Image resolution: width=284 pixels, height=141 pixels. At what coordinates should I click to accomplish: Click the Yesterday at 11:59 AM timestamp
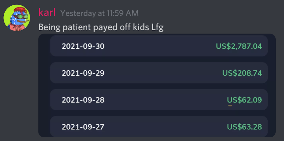(99, 13)
